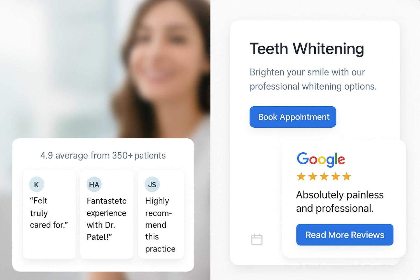Click the Teeth Whitening heading

click(x=307, y=49)
